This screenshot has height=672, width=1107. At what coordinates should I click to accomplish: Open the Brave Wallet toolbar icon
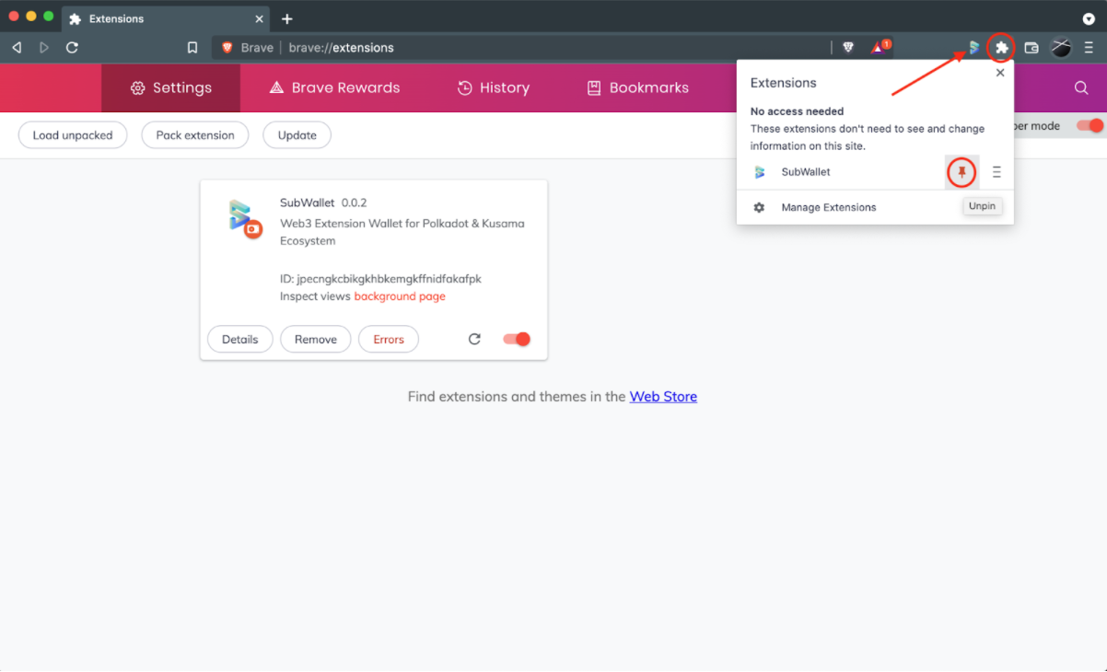click(1031, 48)
